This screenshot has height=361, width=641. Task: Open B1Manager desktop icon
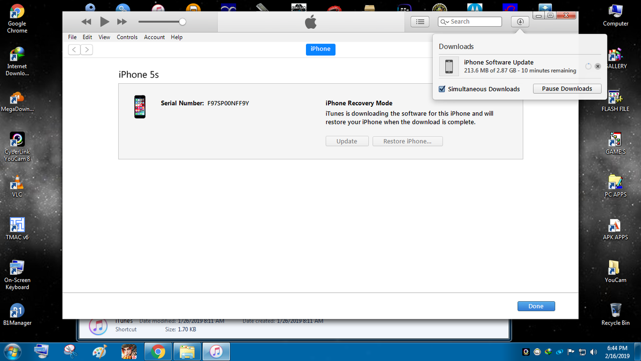click(17, 315)
